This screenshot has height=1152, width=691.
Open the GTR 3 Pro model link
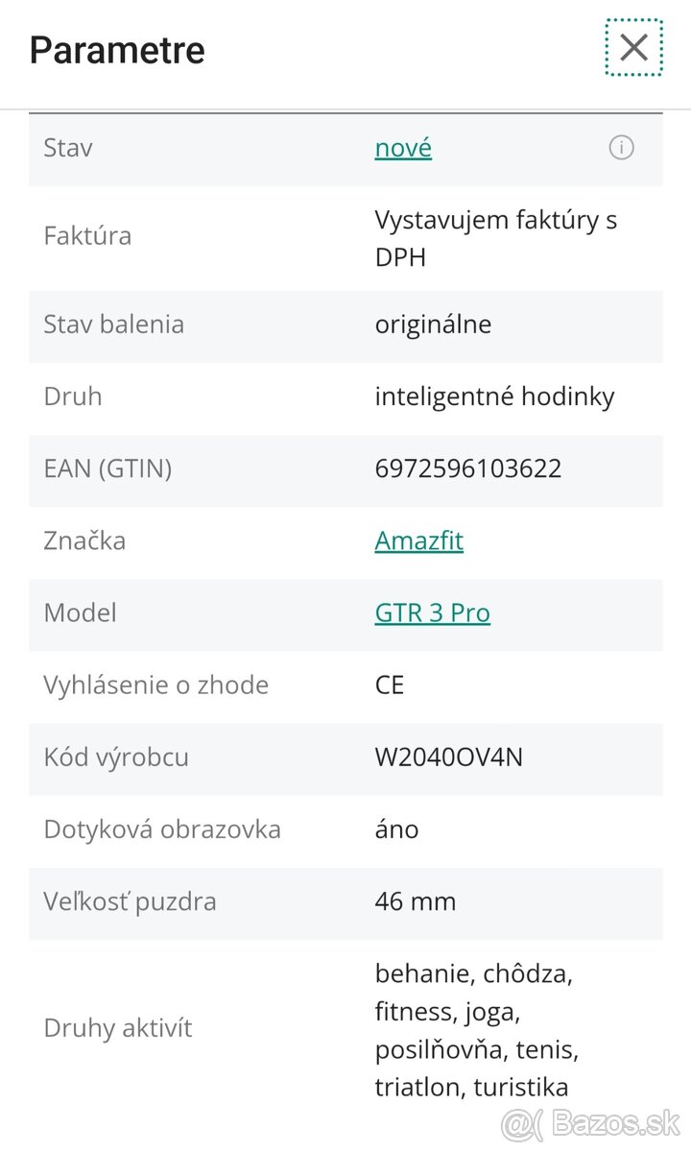[x=432, y=612]
